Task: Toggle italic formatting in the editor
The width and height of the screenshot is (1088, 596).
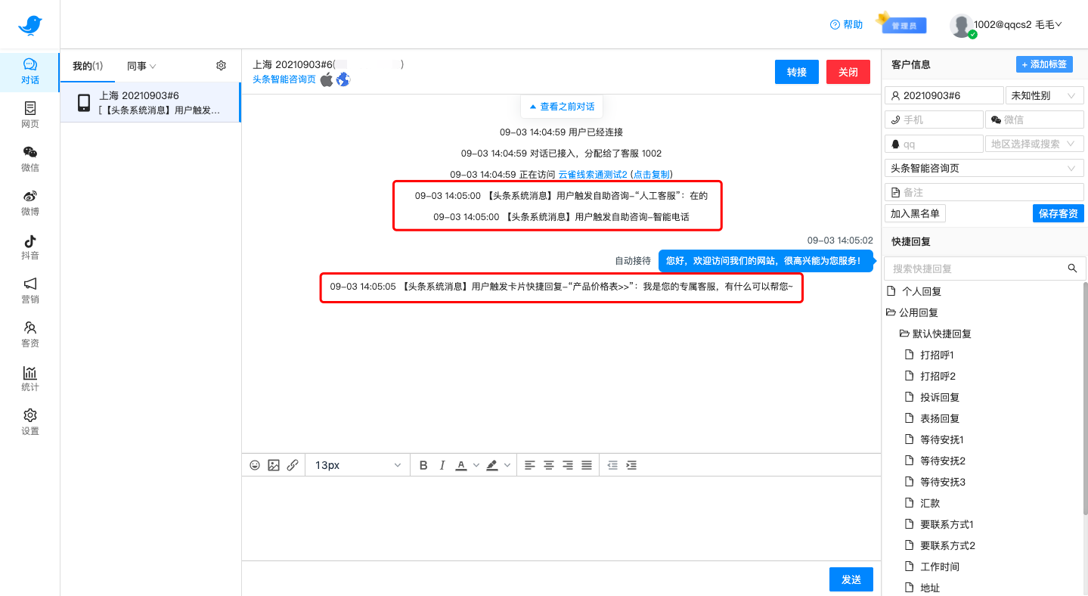Action: coord(442,465)
